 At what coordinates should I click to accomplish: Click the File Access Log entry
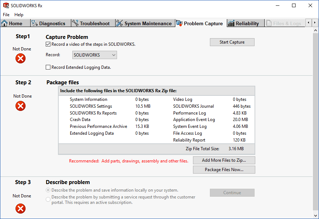click(x=187, y=133)
